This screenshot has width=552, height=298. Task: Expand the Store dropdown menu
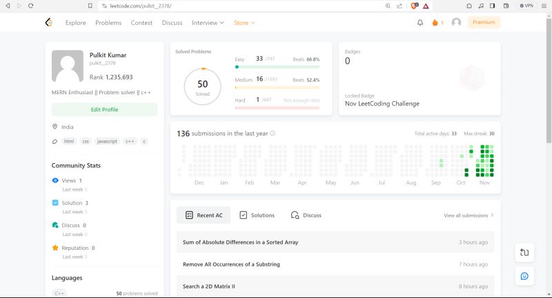(x=244, y=23)
